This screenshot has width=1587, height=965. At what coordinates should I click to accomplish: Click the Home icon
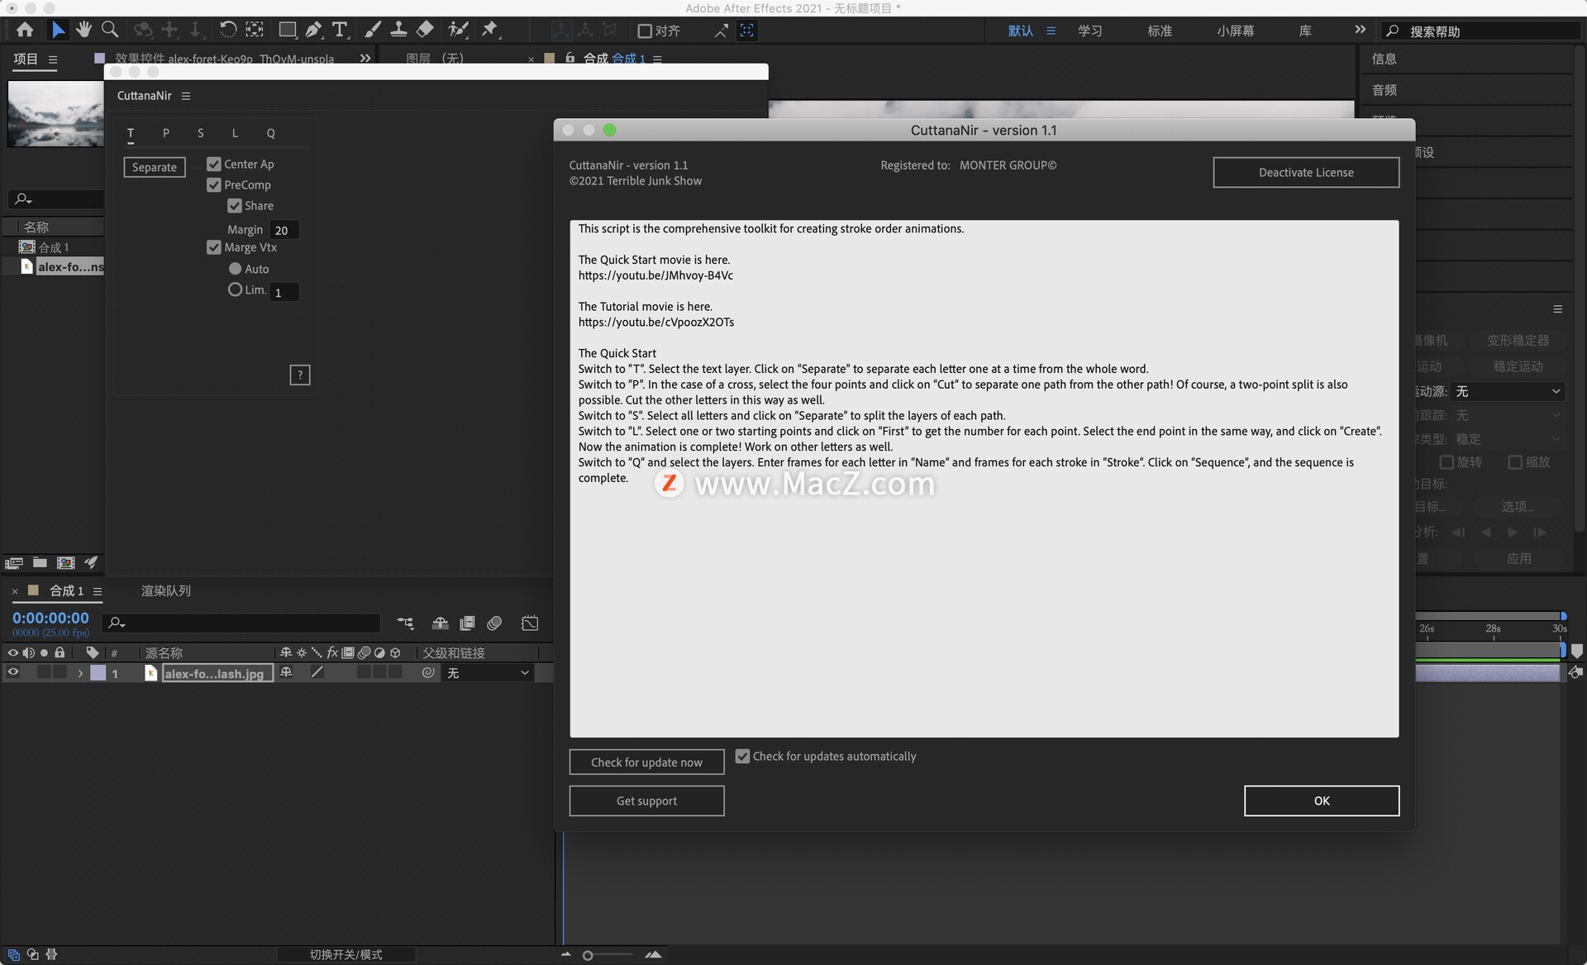25,31
